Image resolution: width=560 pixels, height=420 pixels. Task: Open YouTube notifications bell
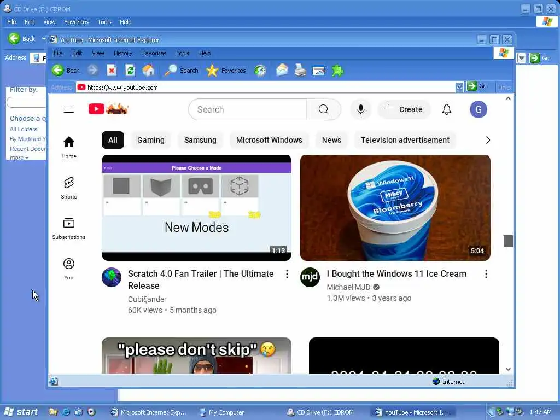(x=447, y=109)
